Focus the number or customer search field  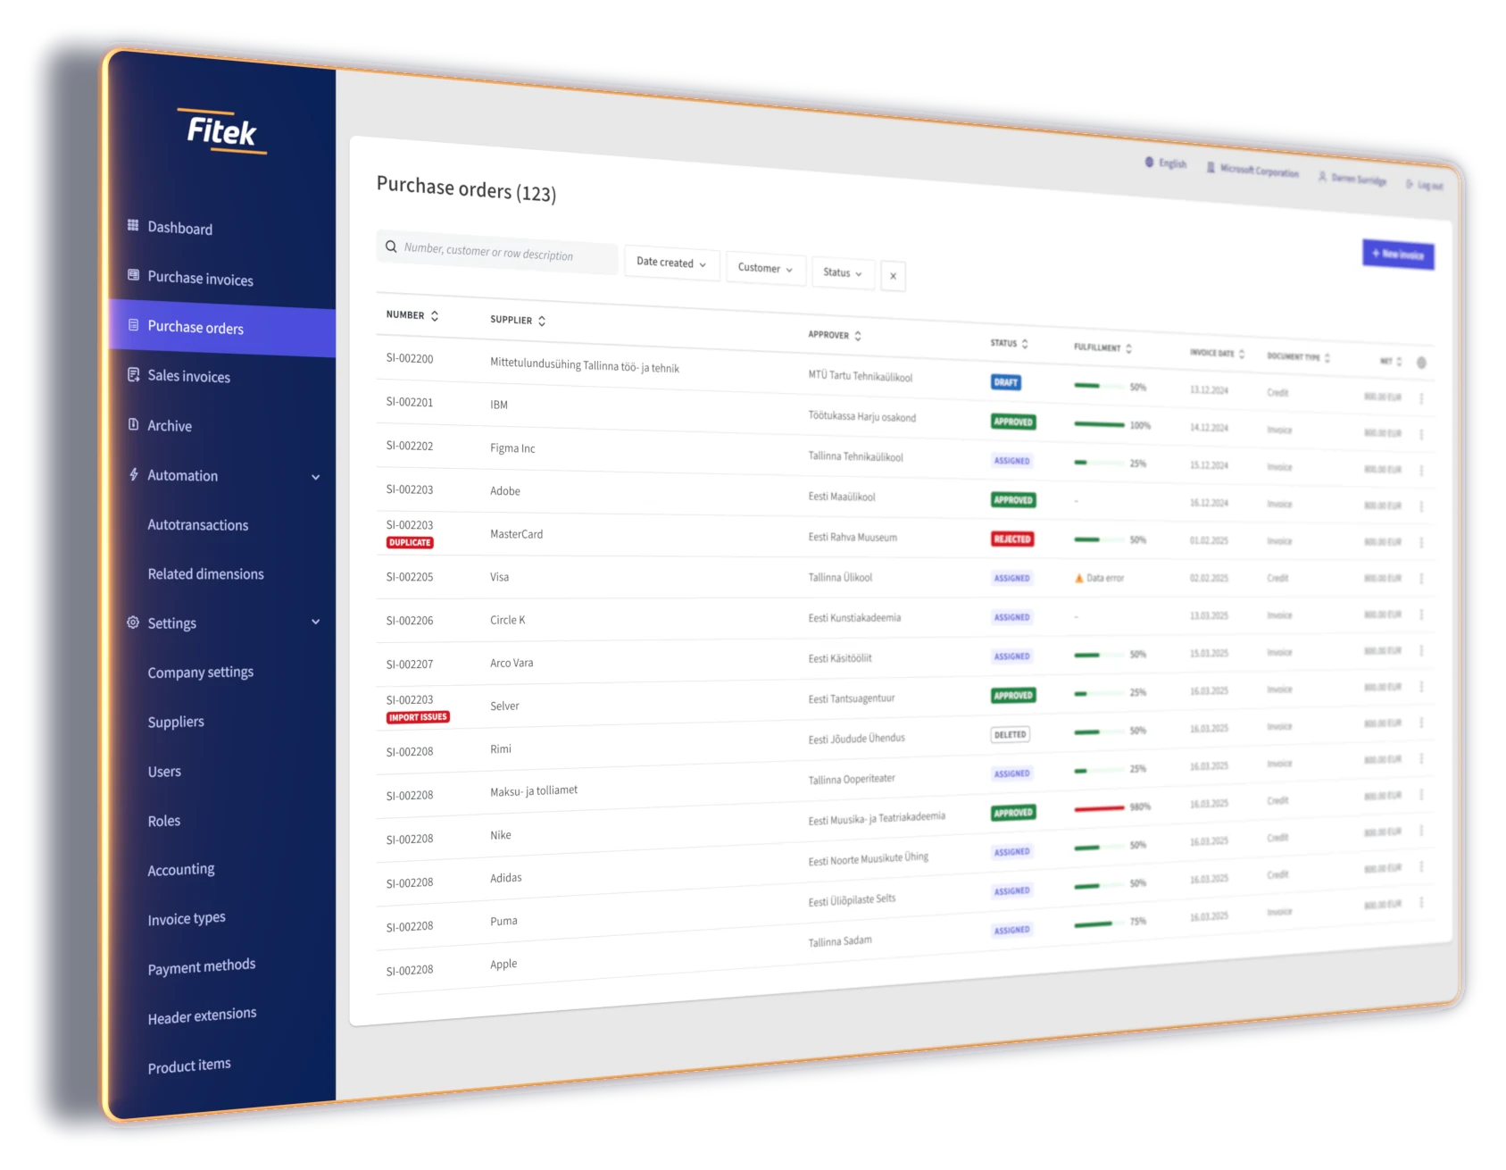[497, 251]
